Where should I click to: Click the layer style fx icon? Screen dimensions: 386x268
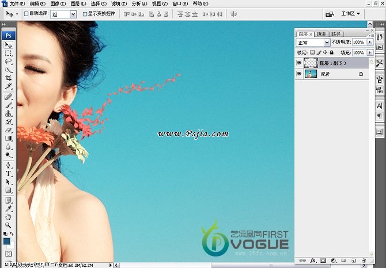(313, 261)
